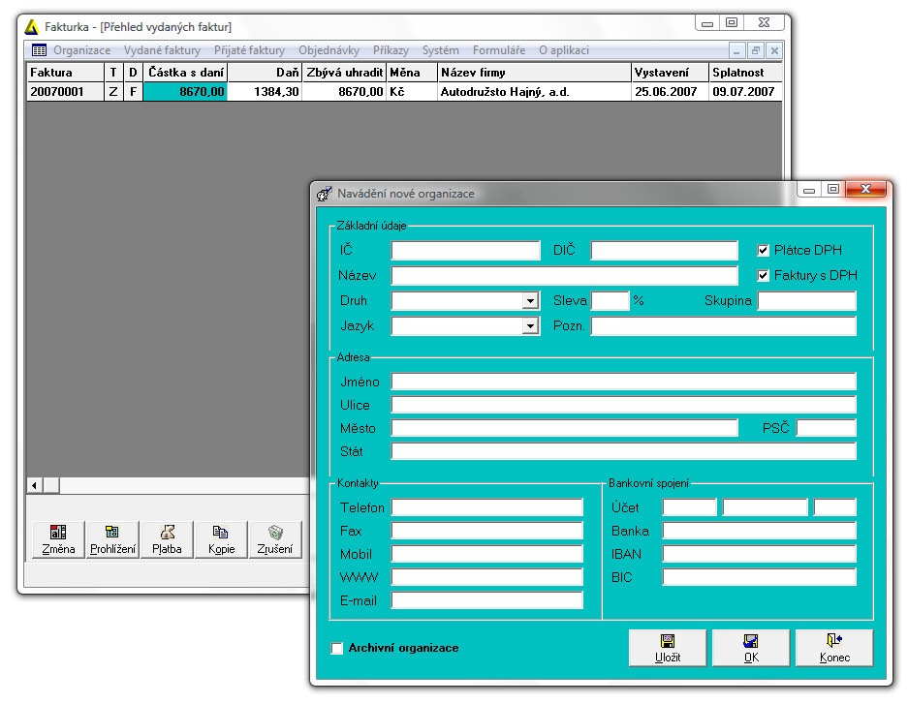Click the PSČ postal code field
Image resolution: width=908 pixels, height=704 pixels.
[x=827, y=428]
